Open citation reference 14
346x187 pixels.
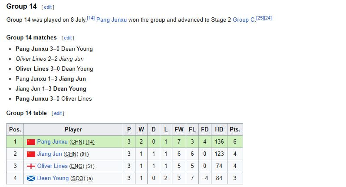(x=91, y=18)
